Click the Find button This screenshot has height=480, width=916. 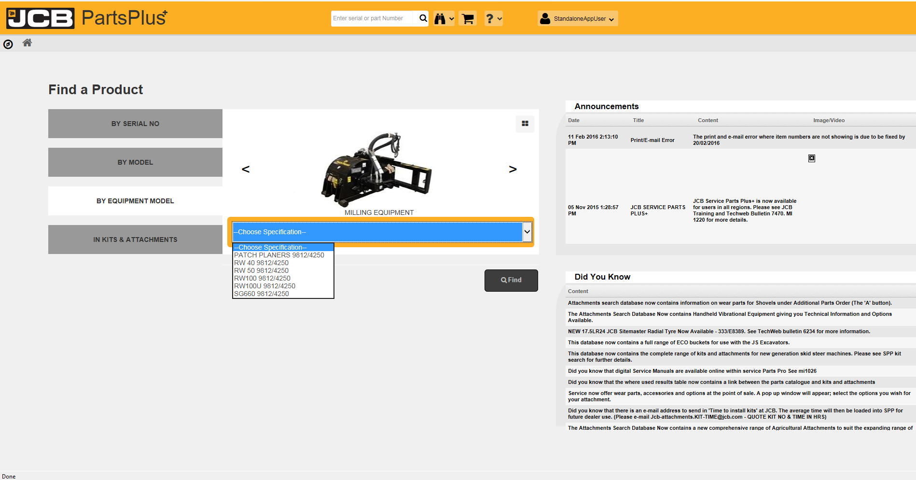click(511, 280)
